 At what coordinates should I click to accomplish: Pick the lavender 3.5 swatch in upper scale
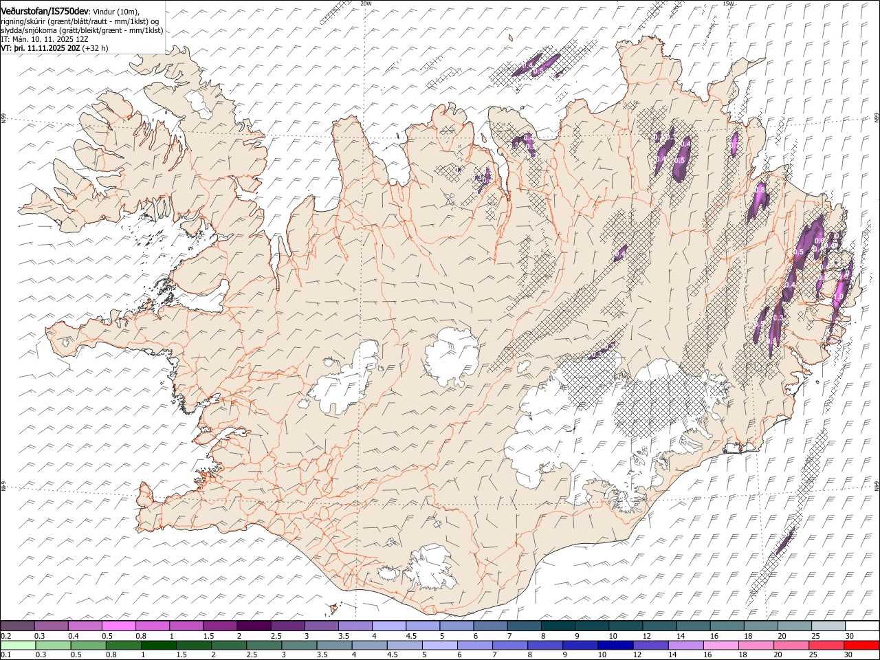(355, 626)
